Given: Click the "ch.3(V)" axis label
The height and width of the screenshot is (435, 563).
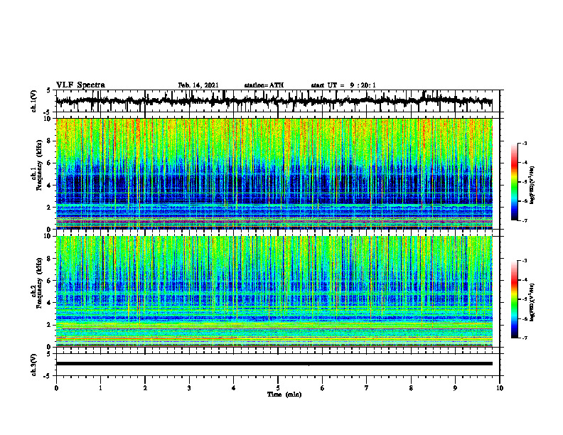Looking at the screenshot, I should coord(34,365).
